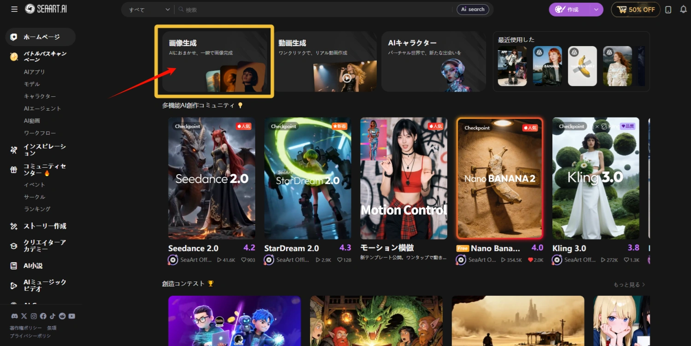The height and width of the screenshot is (346, 691).
Task: Click the クリエイターアカデミー sidebar icon
Action: click(x=14, y=246)
